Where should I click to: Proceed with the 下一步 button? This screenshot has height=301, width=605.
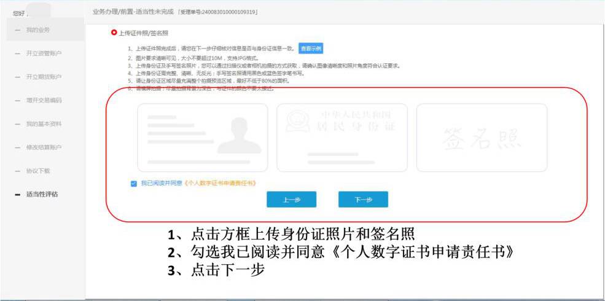pos(363,200)
